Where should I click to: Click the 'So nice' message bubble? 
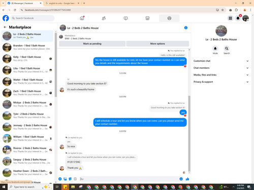point(71,146)
